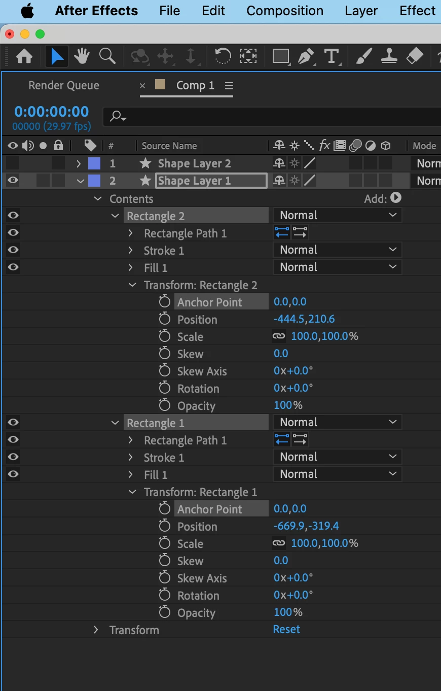Click the current time 0:00:00:00 display

click(52, 112)
